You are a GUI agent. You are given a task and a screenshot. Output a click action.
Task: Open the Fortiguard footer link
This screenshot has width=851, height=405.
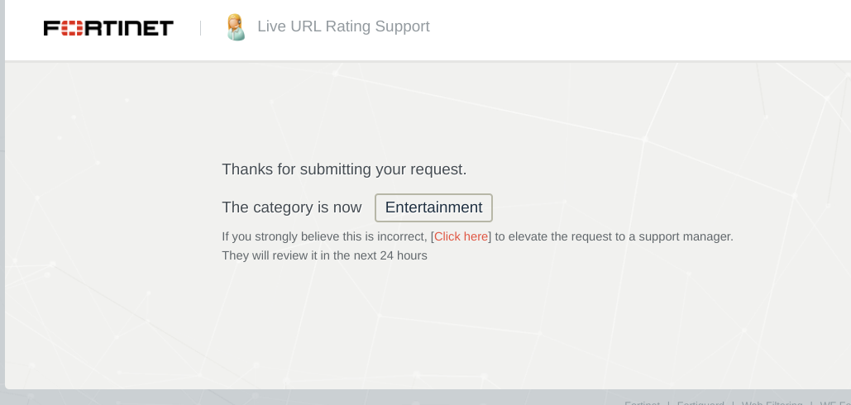click(x=700, y=403)
